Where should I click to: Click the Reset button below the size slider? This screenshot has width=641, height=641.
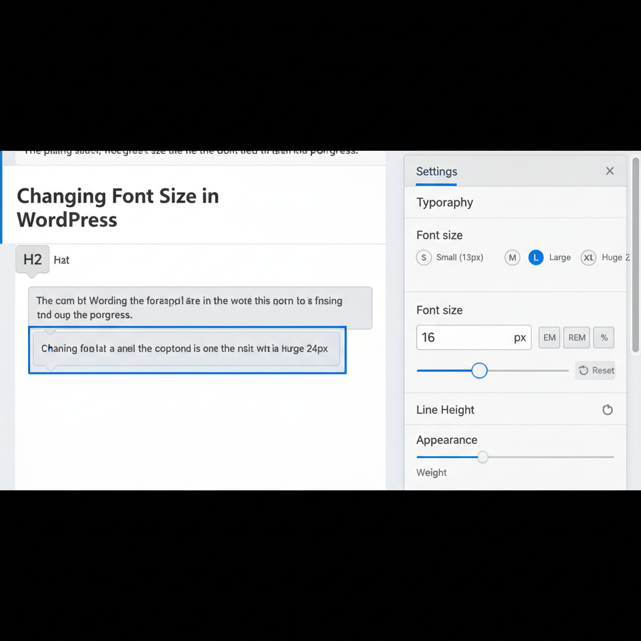coord(595,370)
